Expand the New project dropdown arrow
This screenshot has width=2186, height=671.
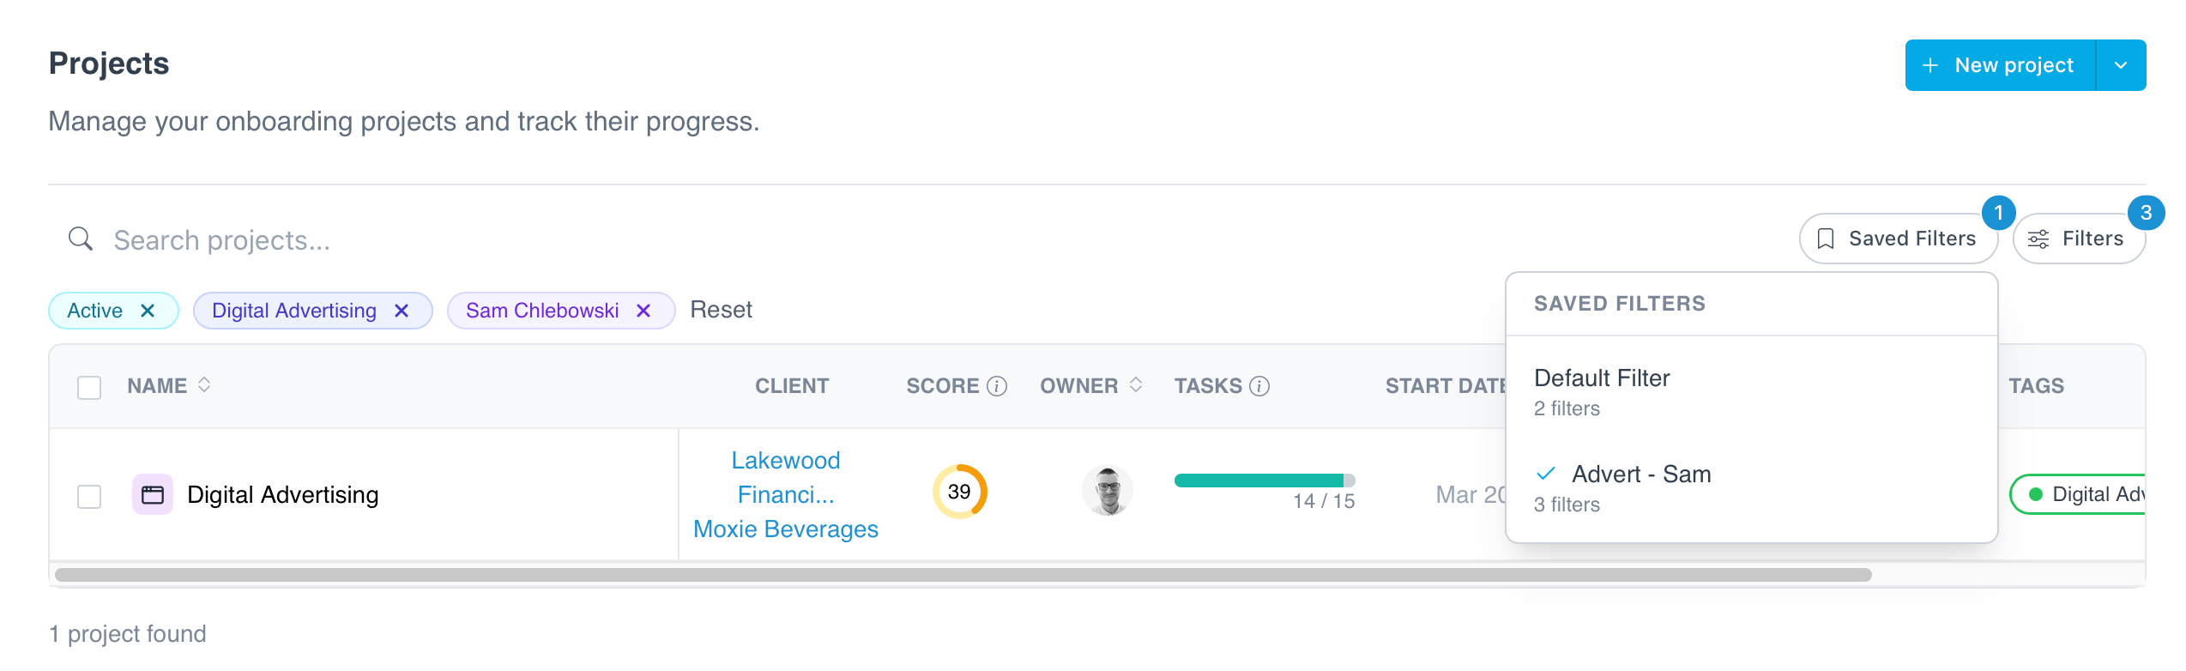2121,65
